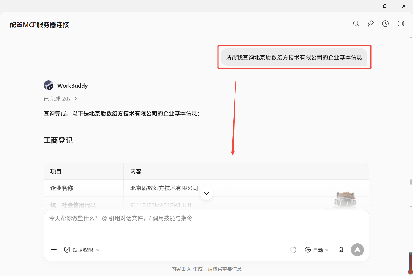Click the 统一社会信用代码 row label
The image size is (413, 276).
[73, 205]
